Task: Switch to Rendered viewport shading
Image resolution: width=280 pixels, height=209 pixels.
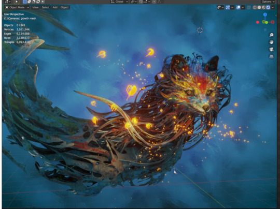Action: click(x=268, y=7)
